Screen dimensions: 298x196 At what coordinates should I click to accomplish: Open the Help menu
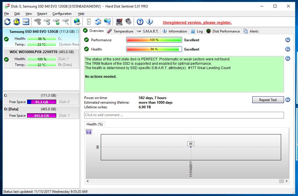click(x=81, y=14)
